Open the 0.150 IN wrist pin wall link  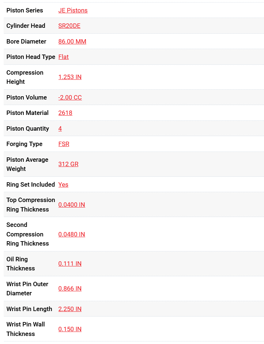69,329
